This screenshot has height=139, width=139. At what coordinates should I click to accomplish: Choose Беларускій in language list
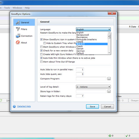pos(92,35)
